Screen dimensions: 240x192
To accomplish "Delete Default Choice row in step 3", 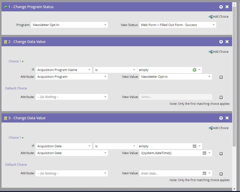I will 221,174.
